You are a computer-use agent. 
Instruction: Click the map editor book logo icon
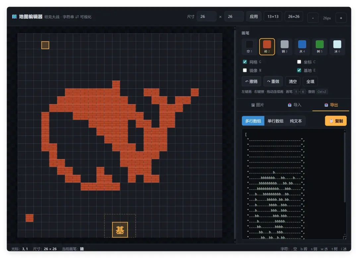pyautogui.click(x=14, y=17)
